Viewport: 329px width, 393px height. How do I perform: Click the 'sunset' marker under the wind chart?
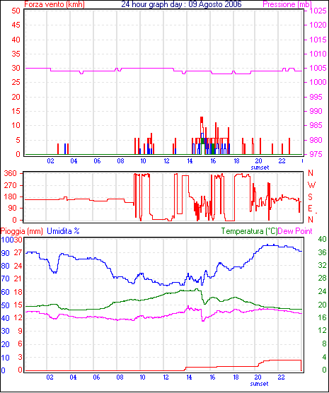[x=260, y=168]
